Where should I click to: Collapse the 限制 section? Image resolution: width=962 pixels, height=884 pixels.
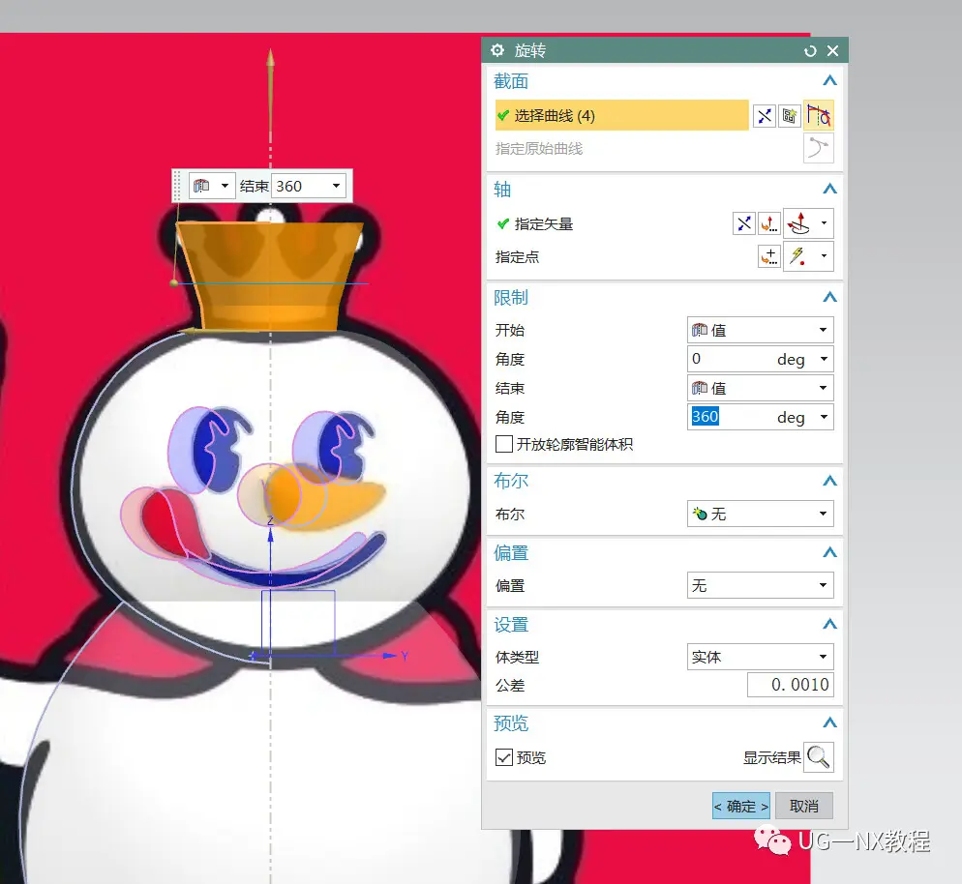(829, 297)
